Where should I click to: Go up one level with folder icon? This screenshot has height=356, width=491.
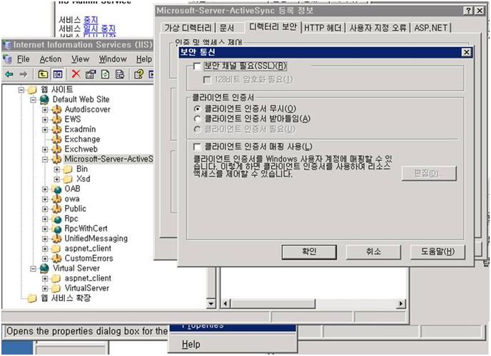pos(43,74)
